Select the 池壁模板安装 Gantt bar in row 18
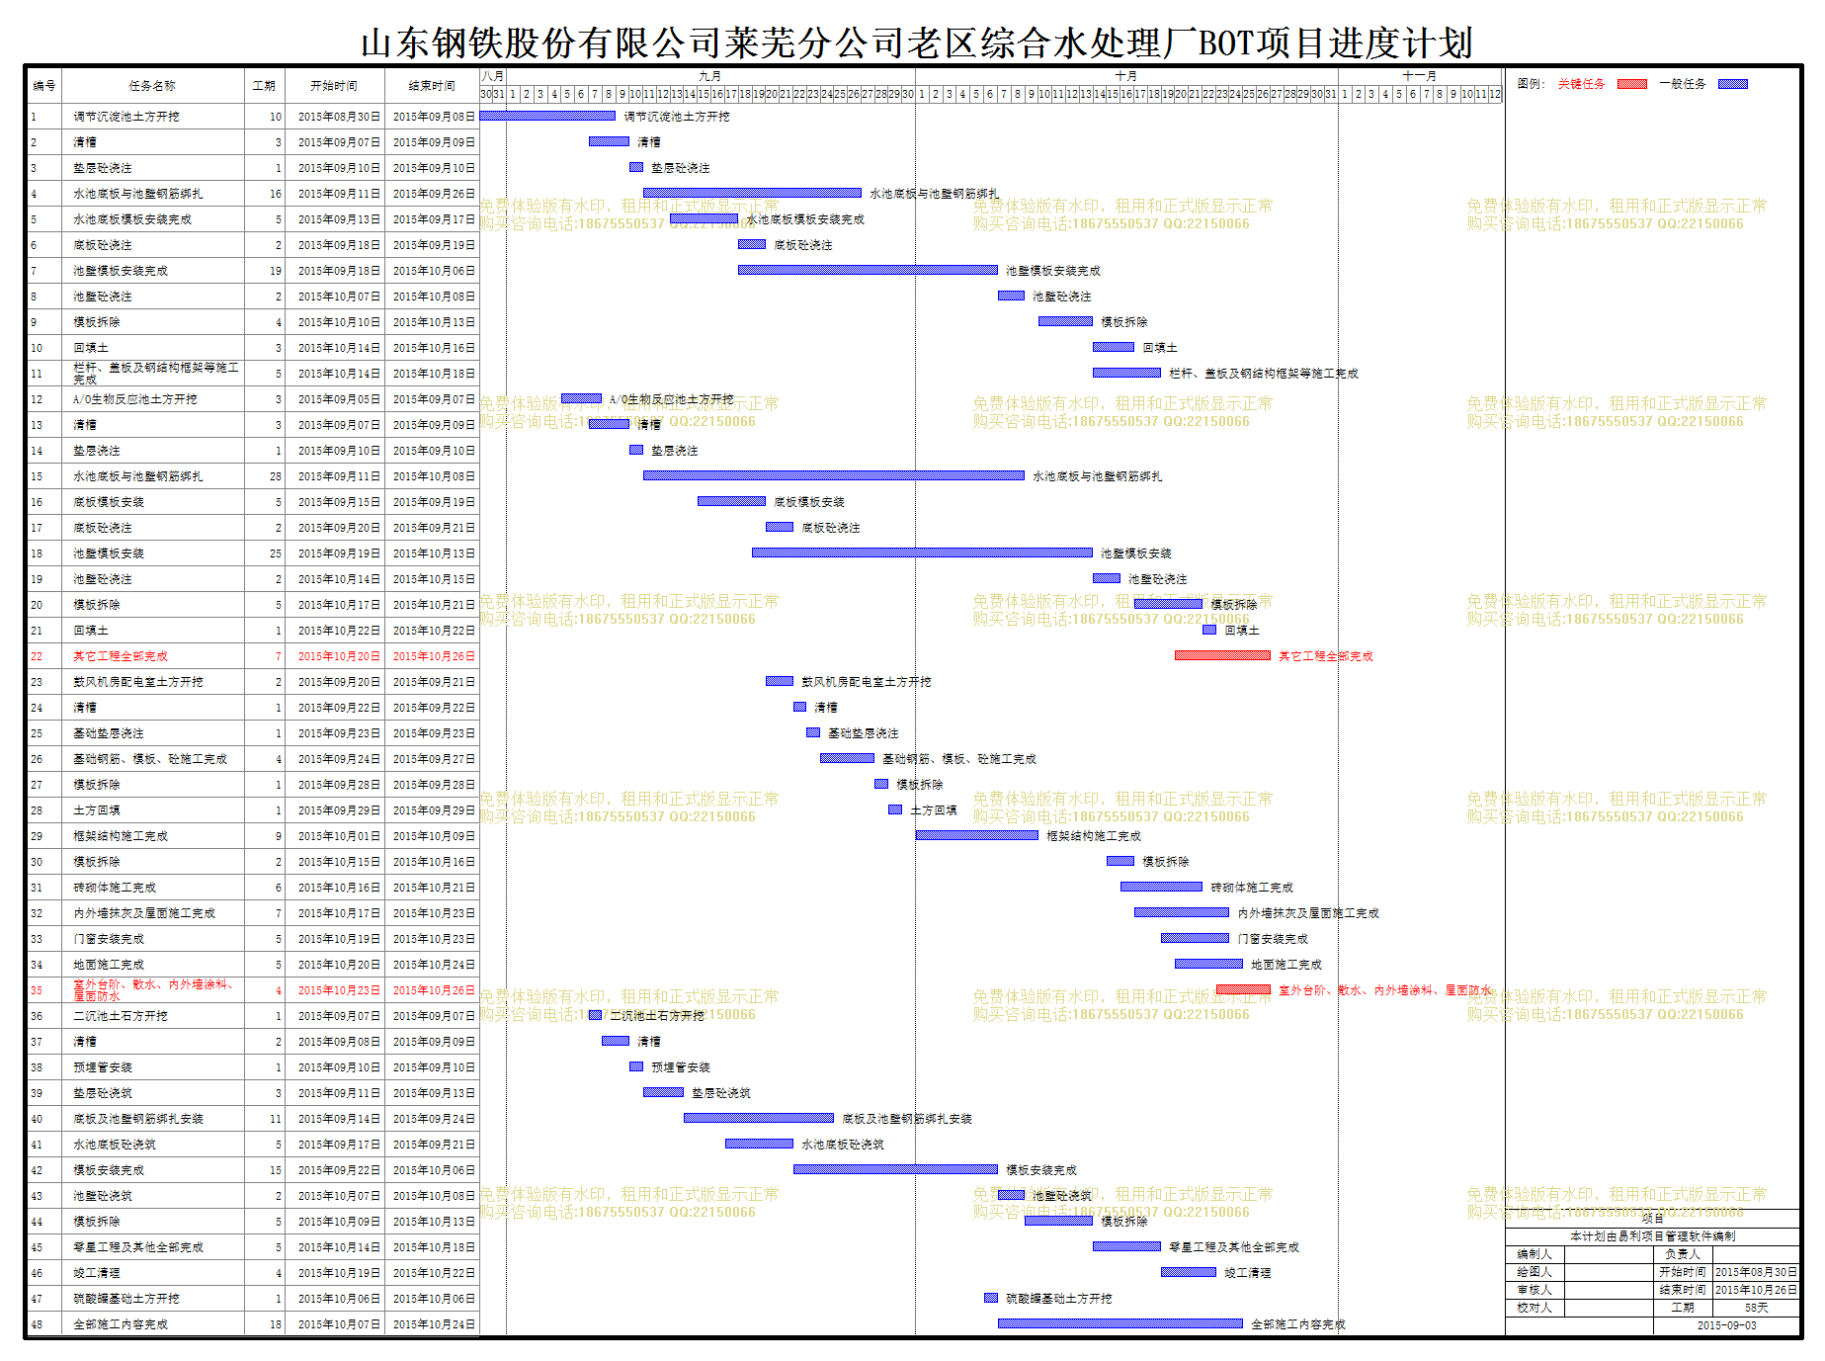The height and width of the screenshot is (1361, 1825). (x=922, y=553)
